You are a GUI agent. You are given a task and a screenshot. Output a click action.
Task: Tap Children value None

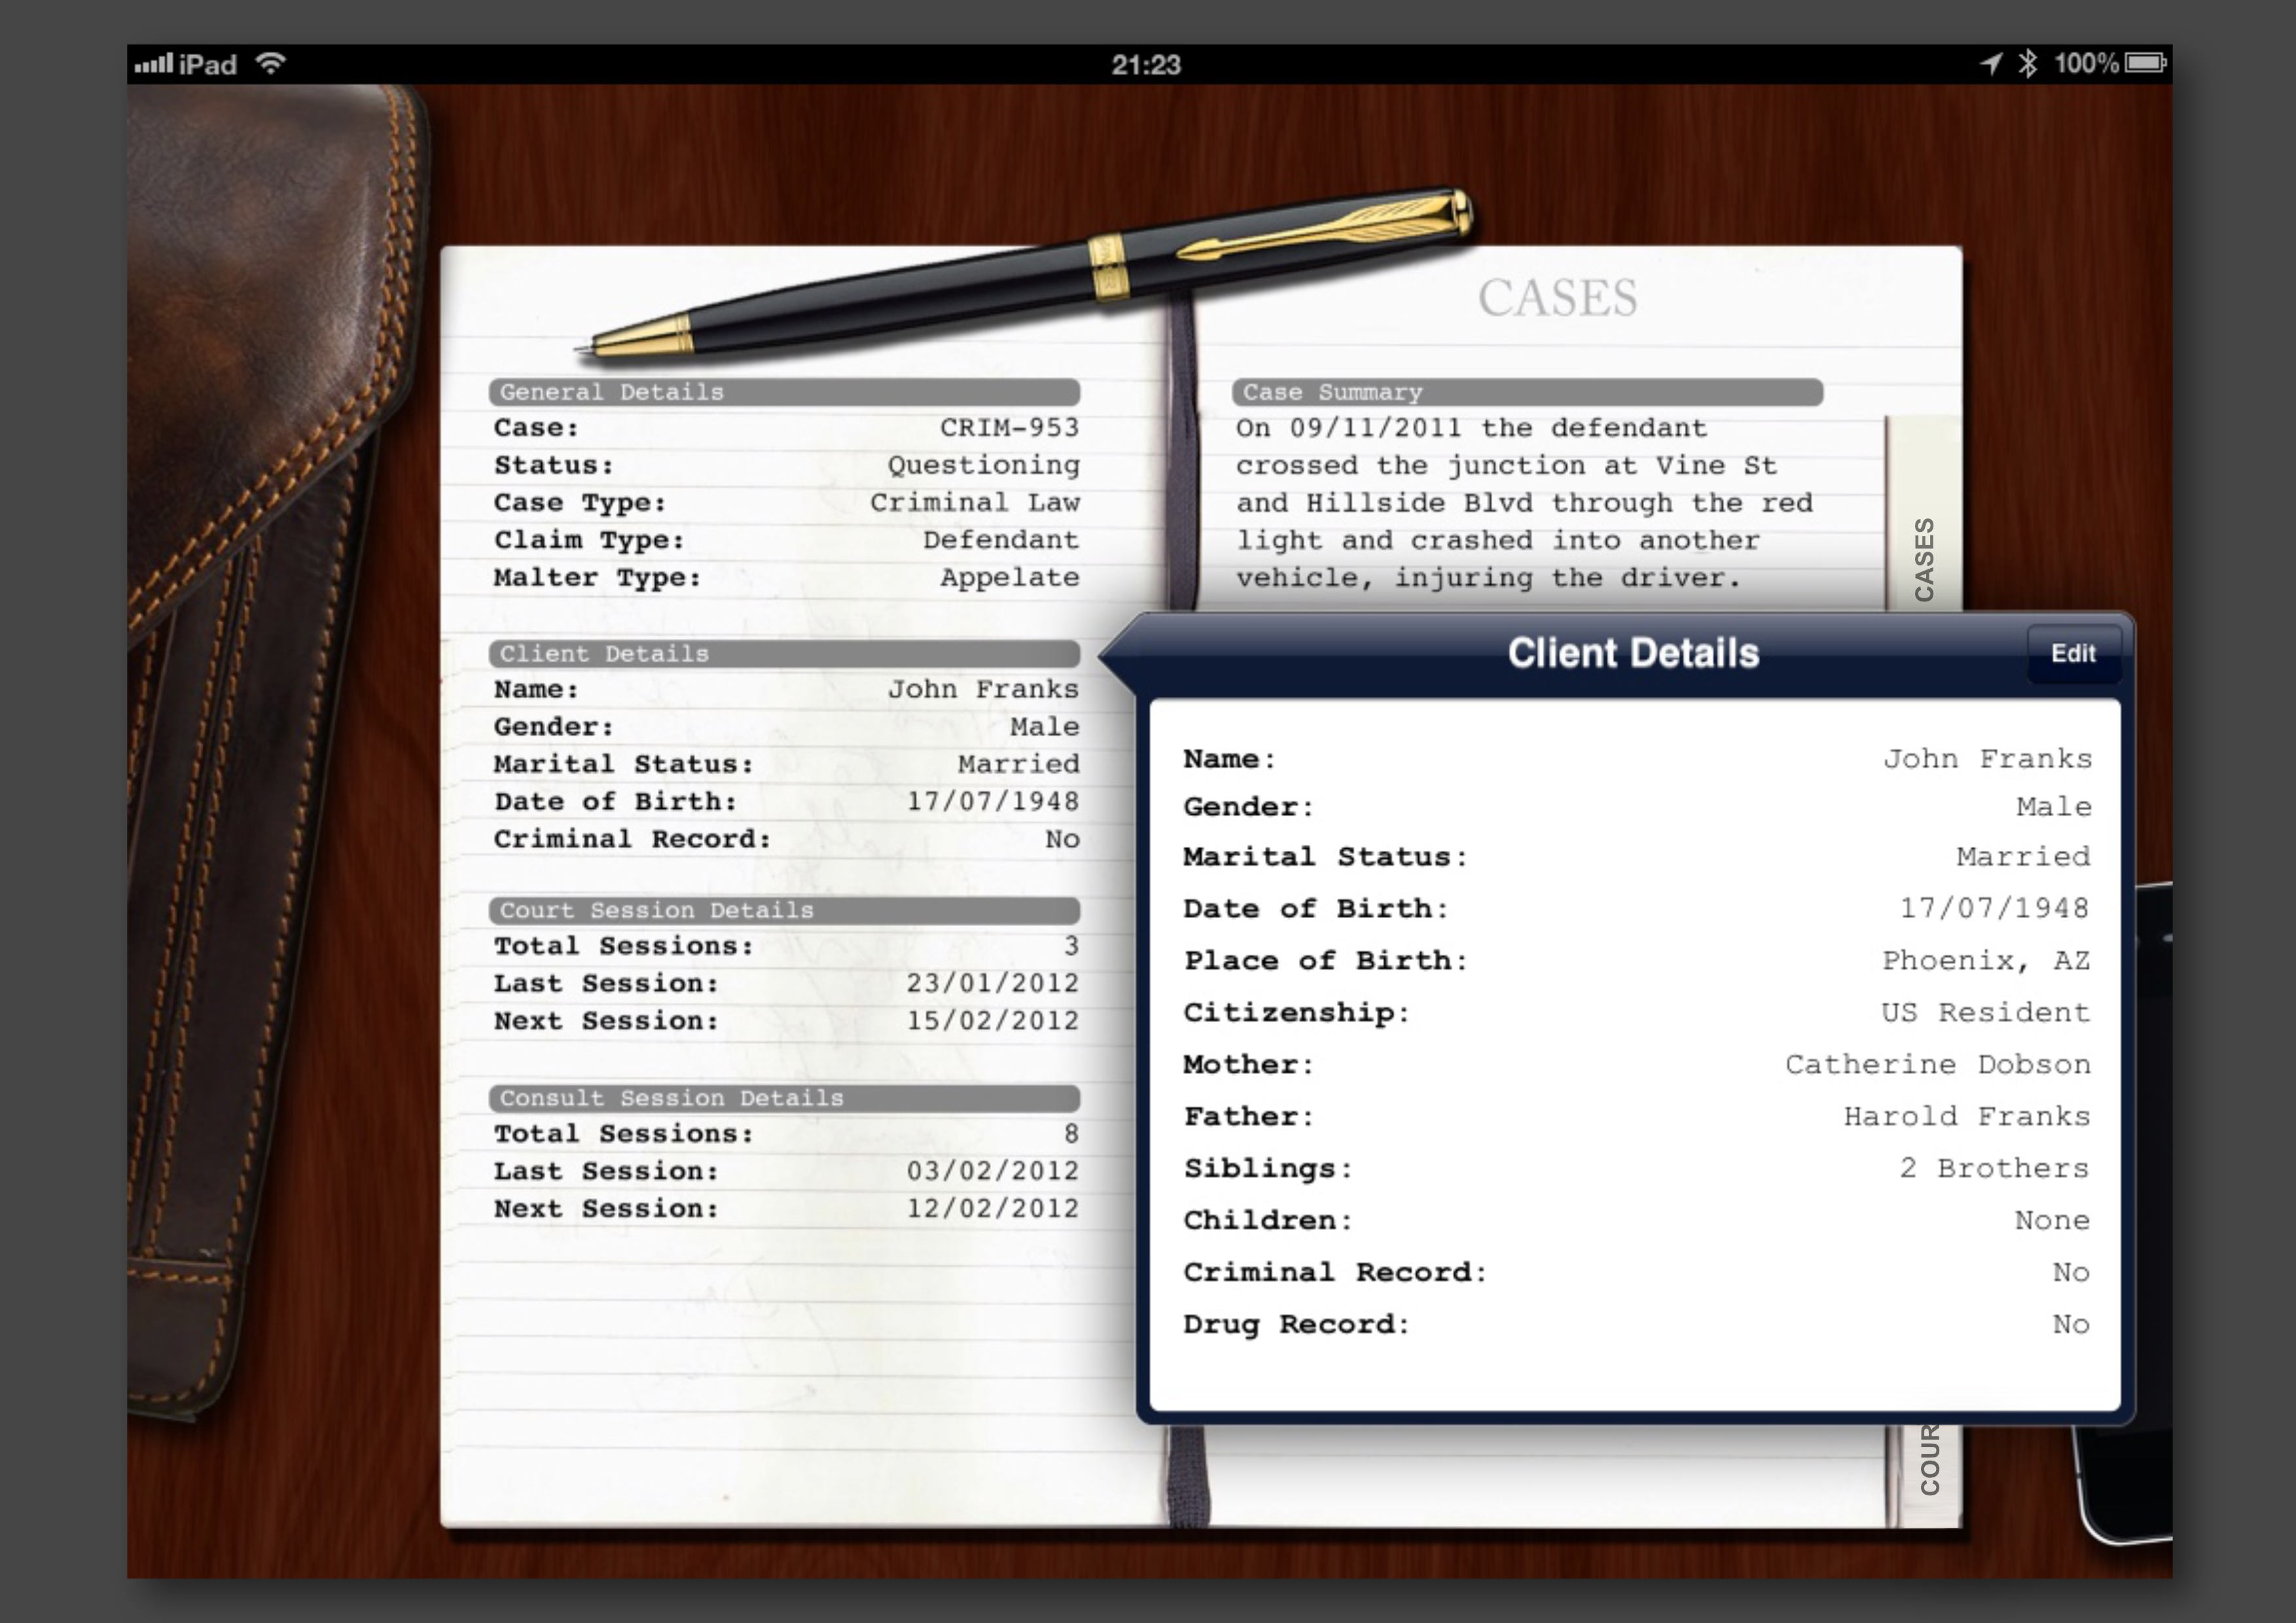pyautogui.click(x=2052, y=1221)
